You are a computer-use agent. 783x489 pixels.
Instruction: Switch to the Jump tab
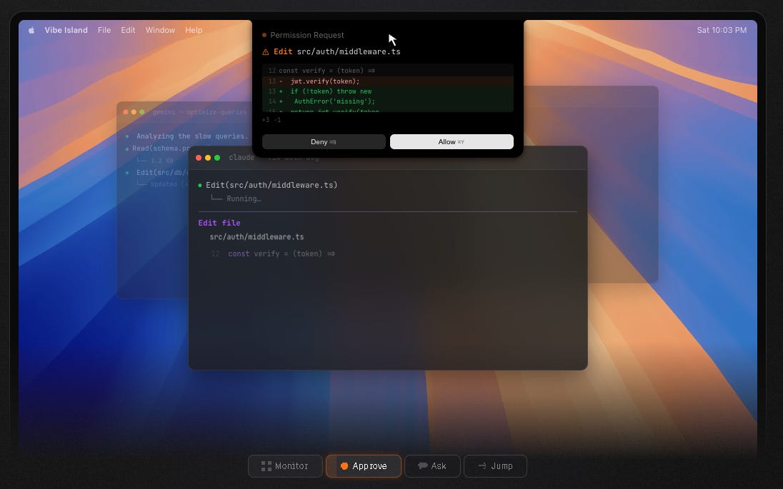(x=495, y=466)
